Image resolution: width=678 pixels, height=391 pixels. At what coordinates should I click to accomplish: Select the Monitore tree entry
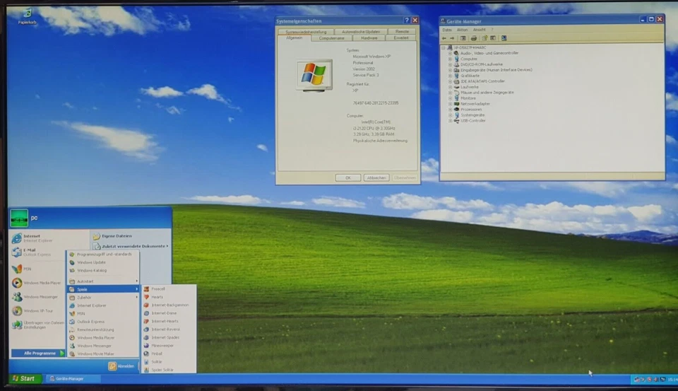pos(468,98)
